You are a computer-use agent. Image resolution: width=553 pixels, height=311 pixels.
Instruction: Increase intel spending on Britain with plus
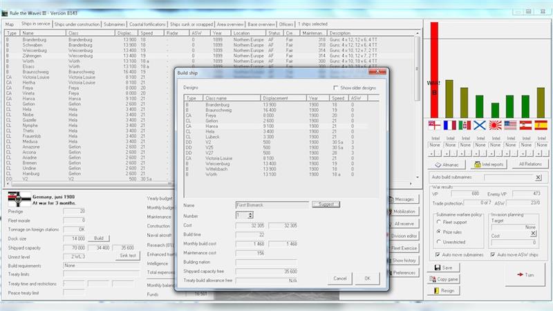pyautogui.click(x=431, y=153)
